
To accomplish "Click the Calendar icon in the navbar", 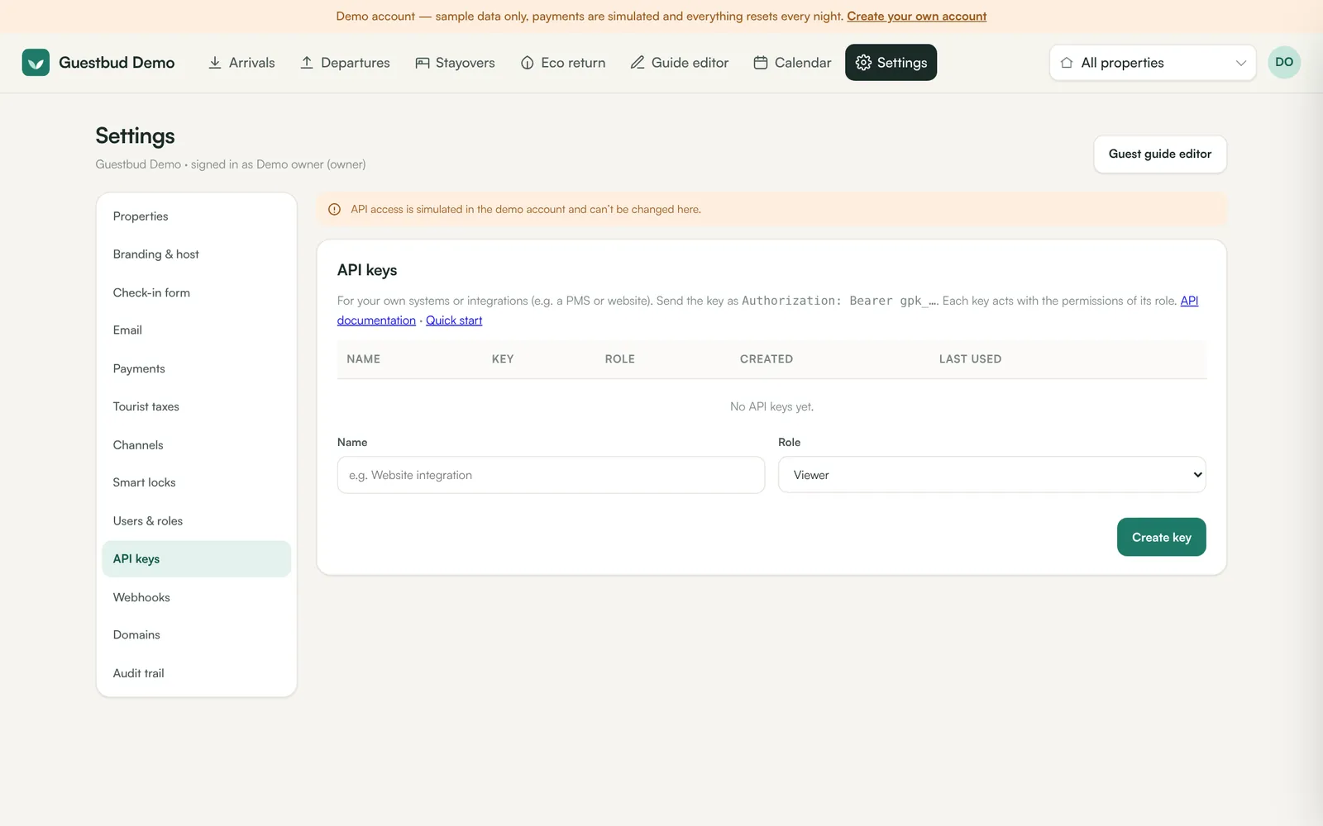I will pyautogui.click(x=761, y=63).
